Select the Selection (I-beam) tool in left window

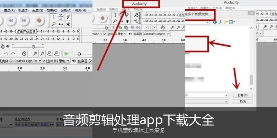[x=54, y=17]
